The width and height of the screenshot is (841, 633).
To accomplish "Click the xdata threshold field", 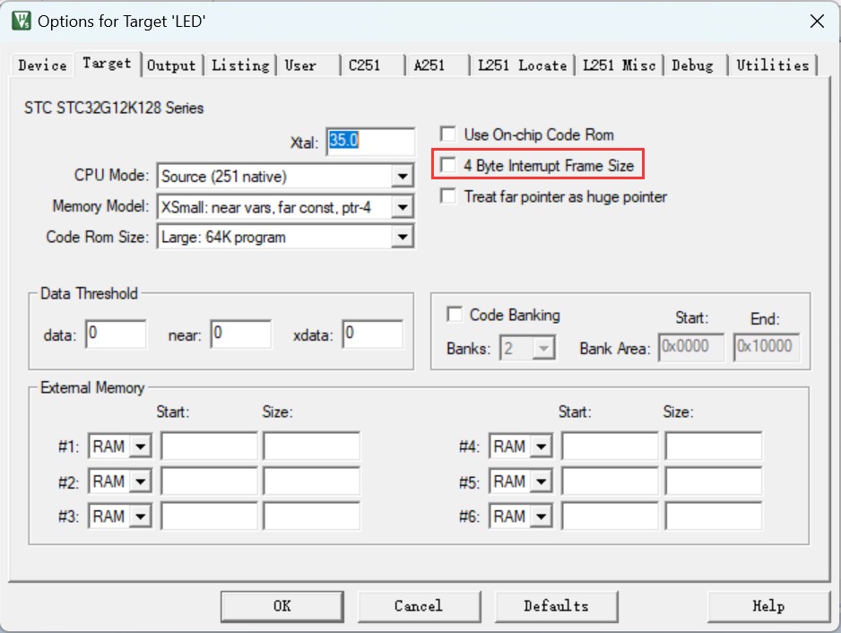I will 373,334.
